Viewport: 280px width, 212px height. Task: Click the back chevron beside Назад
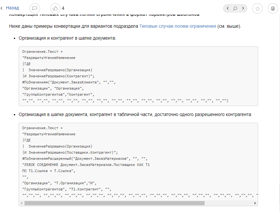2,8
